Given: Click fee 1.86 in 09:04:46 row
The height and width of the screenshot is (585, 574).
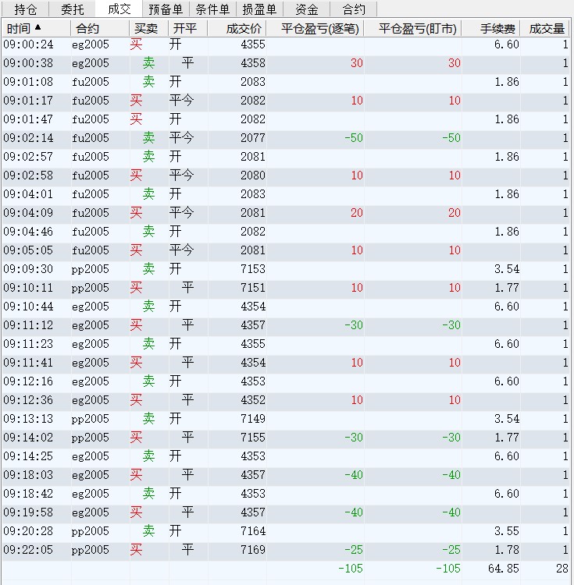Looking at the screenshot, I should point(507,232).
